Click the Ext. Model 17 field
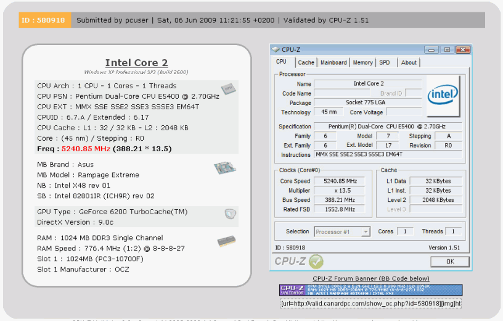The width and height of the screenshot is (503, 321). [x=388, y=145]
